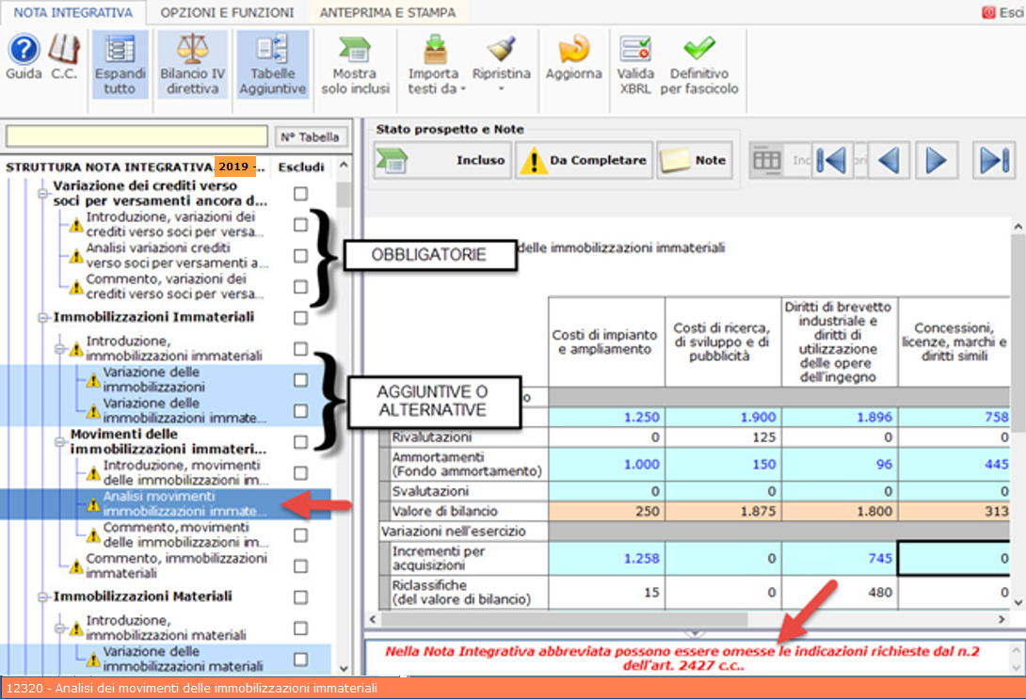Click the yellow search input field
The image size is (1026, 699).
[136, 136]
